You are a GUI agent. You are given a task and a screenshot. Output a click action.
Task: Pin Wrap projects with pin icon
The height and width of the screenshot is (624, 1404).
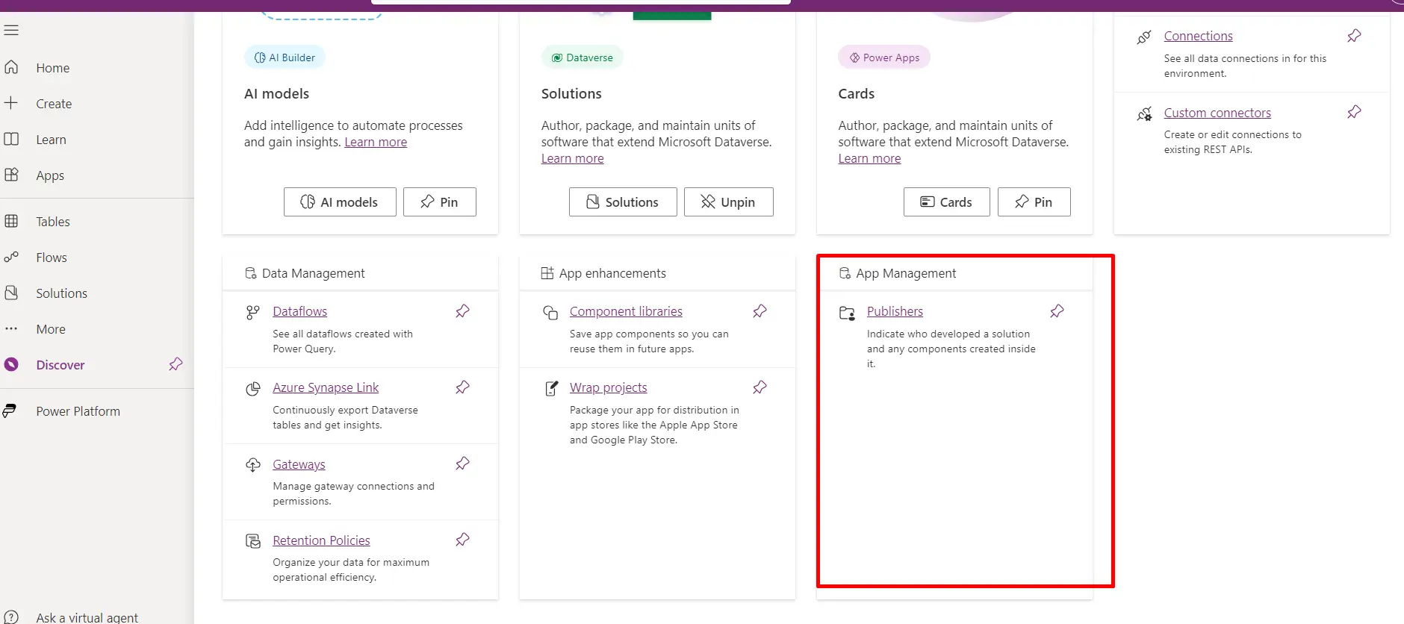[x=760, y=387]
